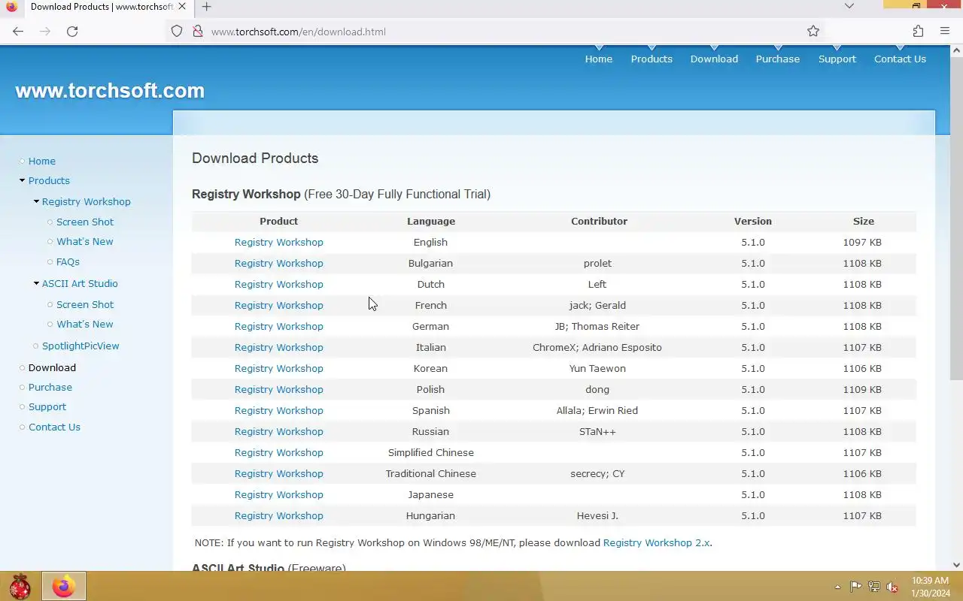This screenshot has width=963, height=601.
Task: Click the taskbar clock 10:39 AM
Action: 931,581
